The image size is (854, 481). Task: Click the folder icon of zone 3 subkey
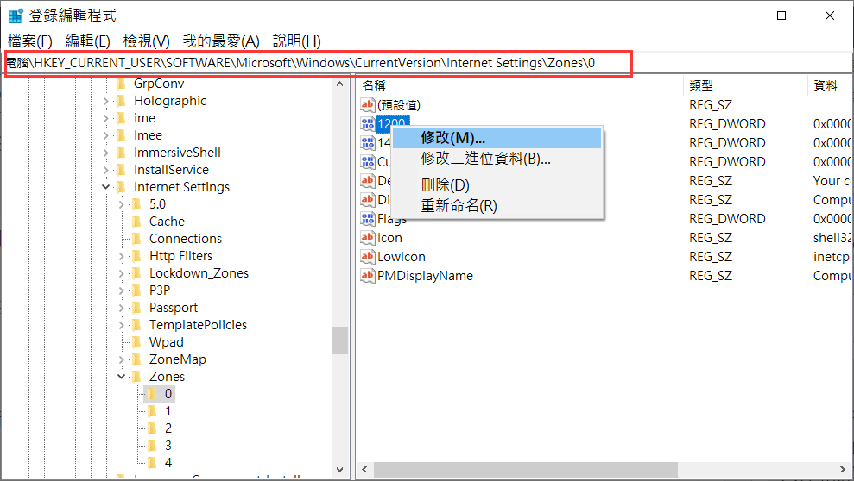[153, 446]
